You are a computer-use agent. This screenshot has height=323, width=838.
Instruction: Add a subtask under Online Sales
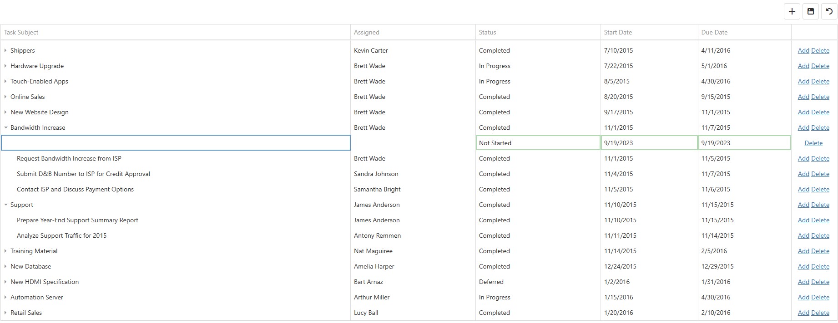(803, 97)
